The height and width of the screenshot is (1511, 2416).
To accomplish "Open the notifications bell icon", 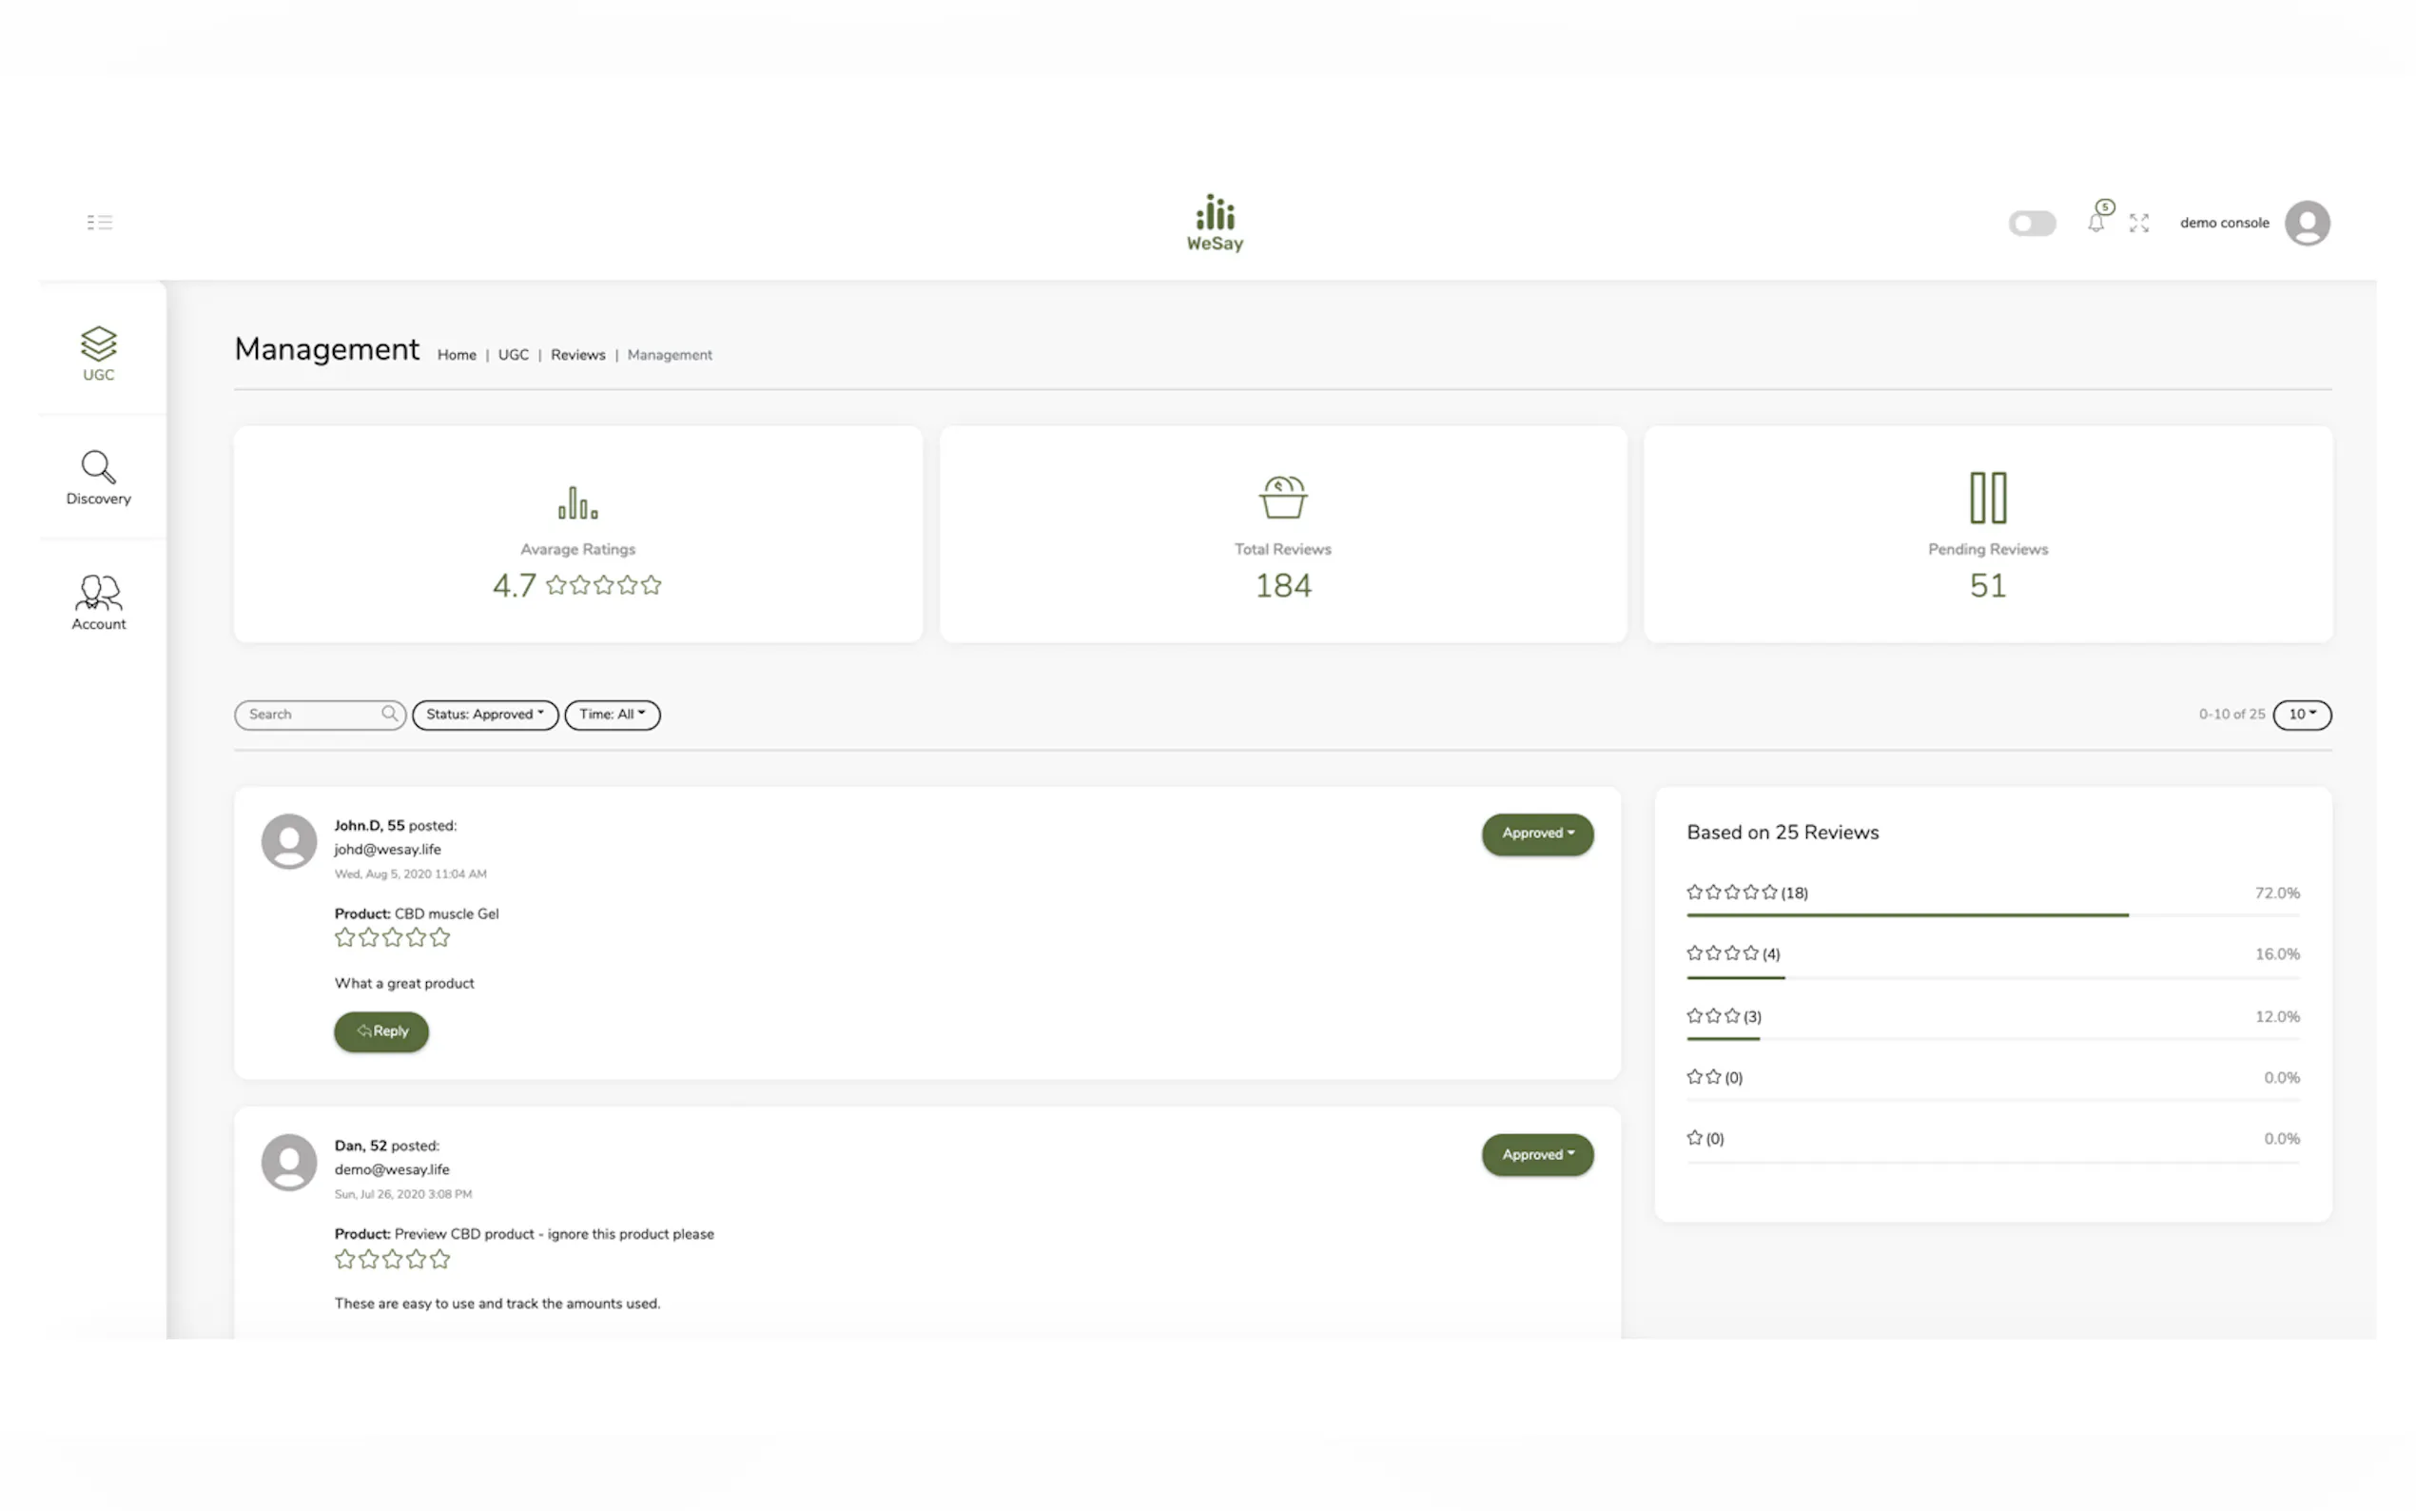I will pos(2095,222).
